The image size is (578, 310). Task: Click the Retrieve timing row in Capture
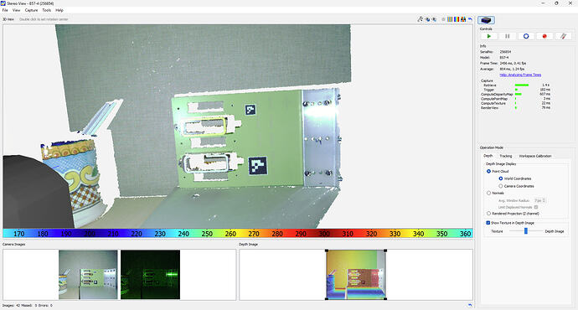point(516,85)
